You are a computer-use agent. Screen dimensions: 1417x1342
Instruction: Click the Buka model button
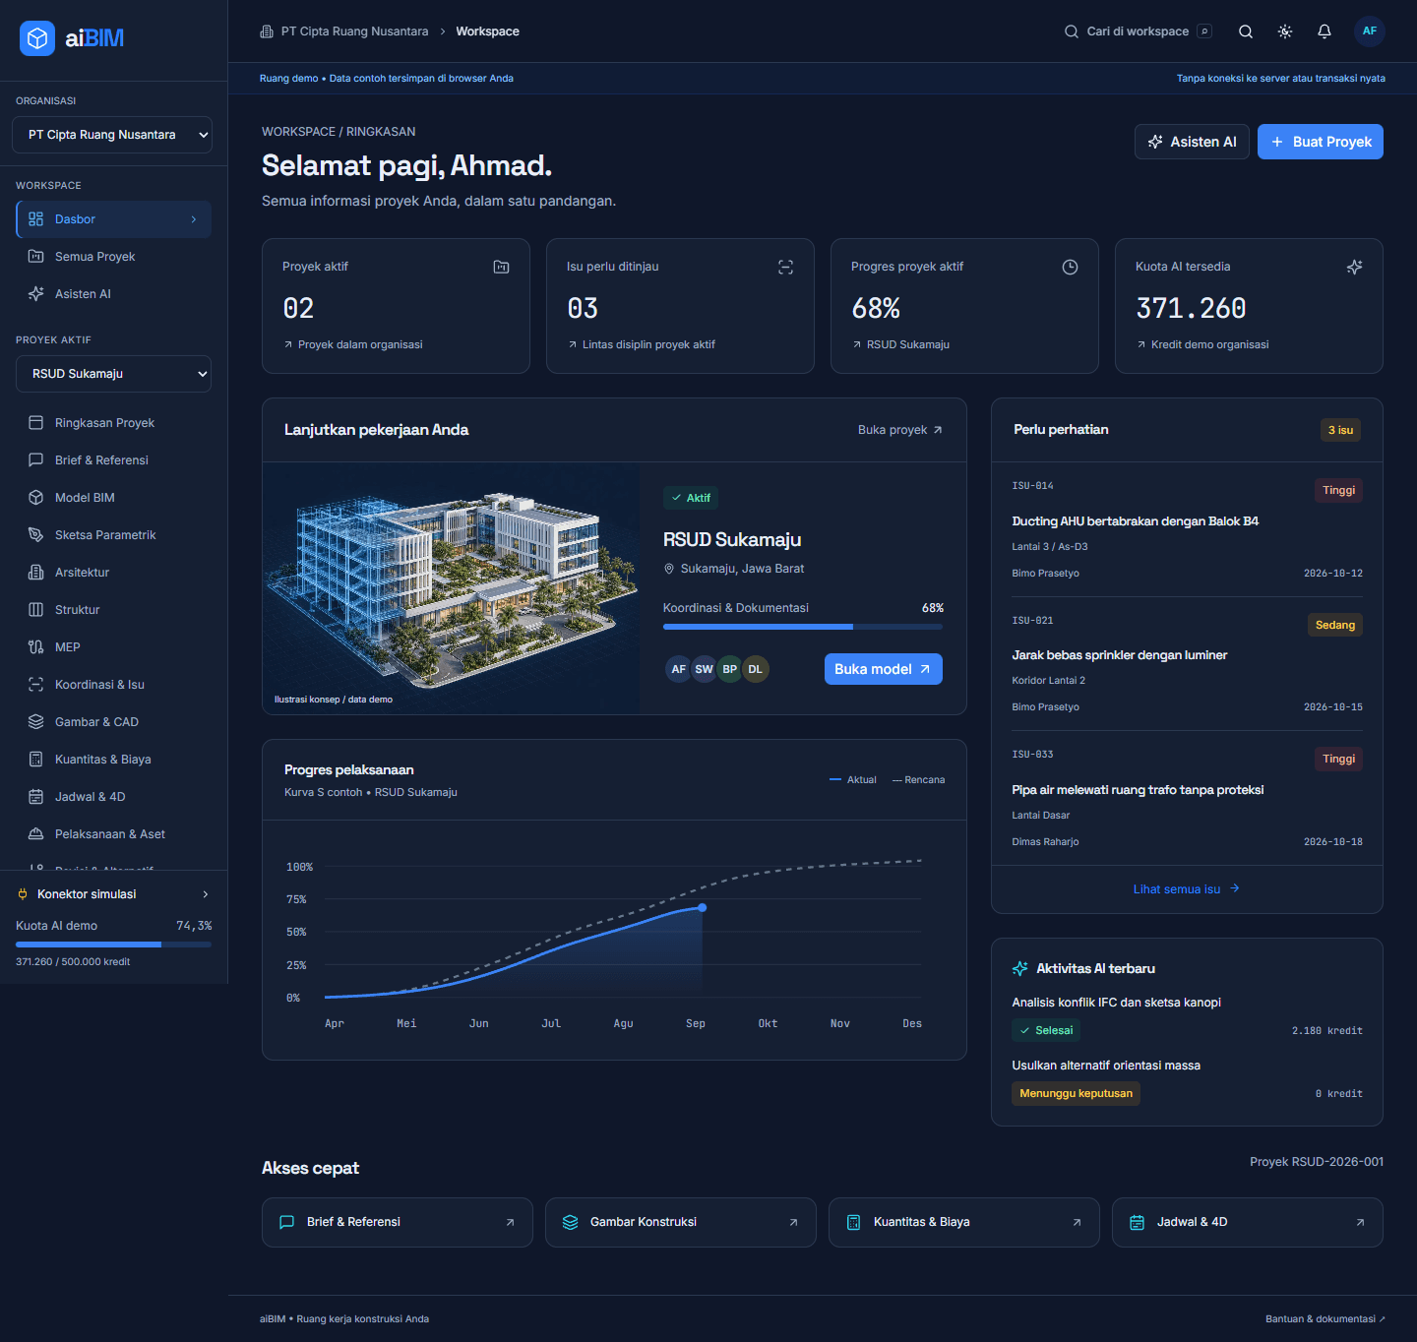point(884,669)
